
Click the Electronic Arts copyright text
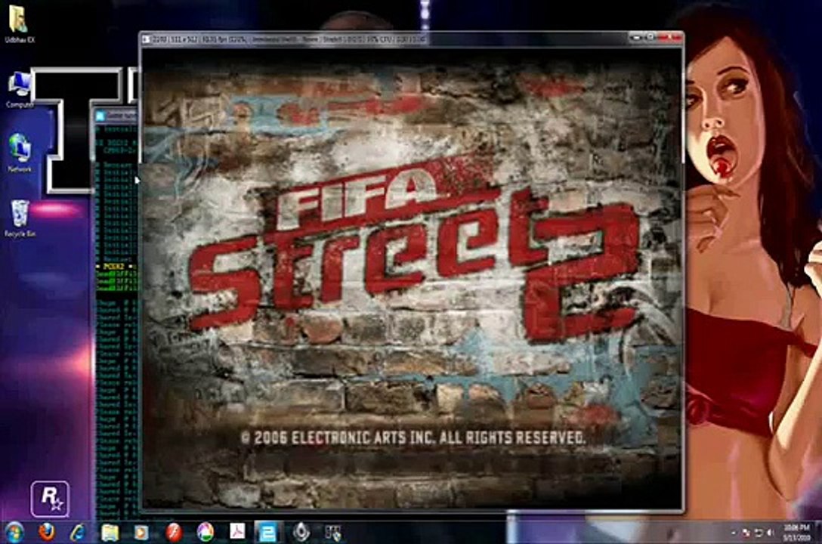coord(413,437)
